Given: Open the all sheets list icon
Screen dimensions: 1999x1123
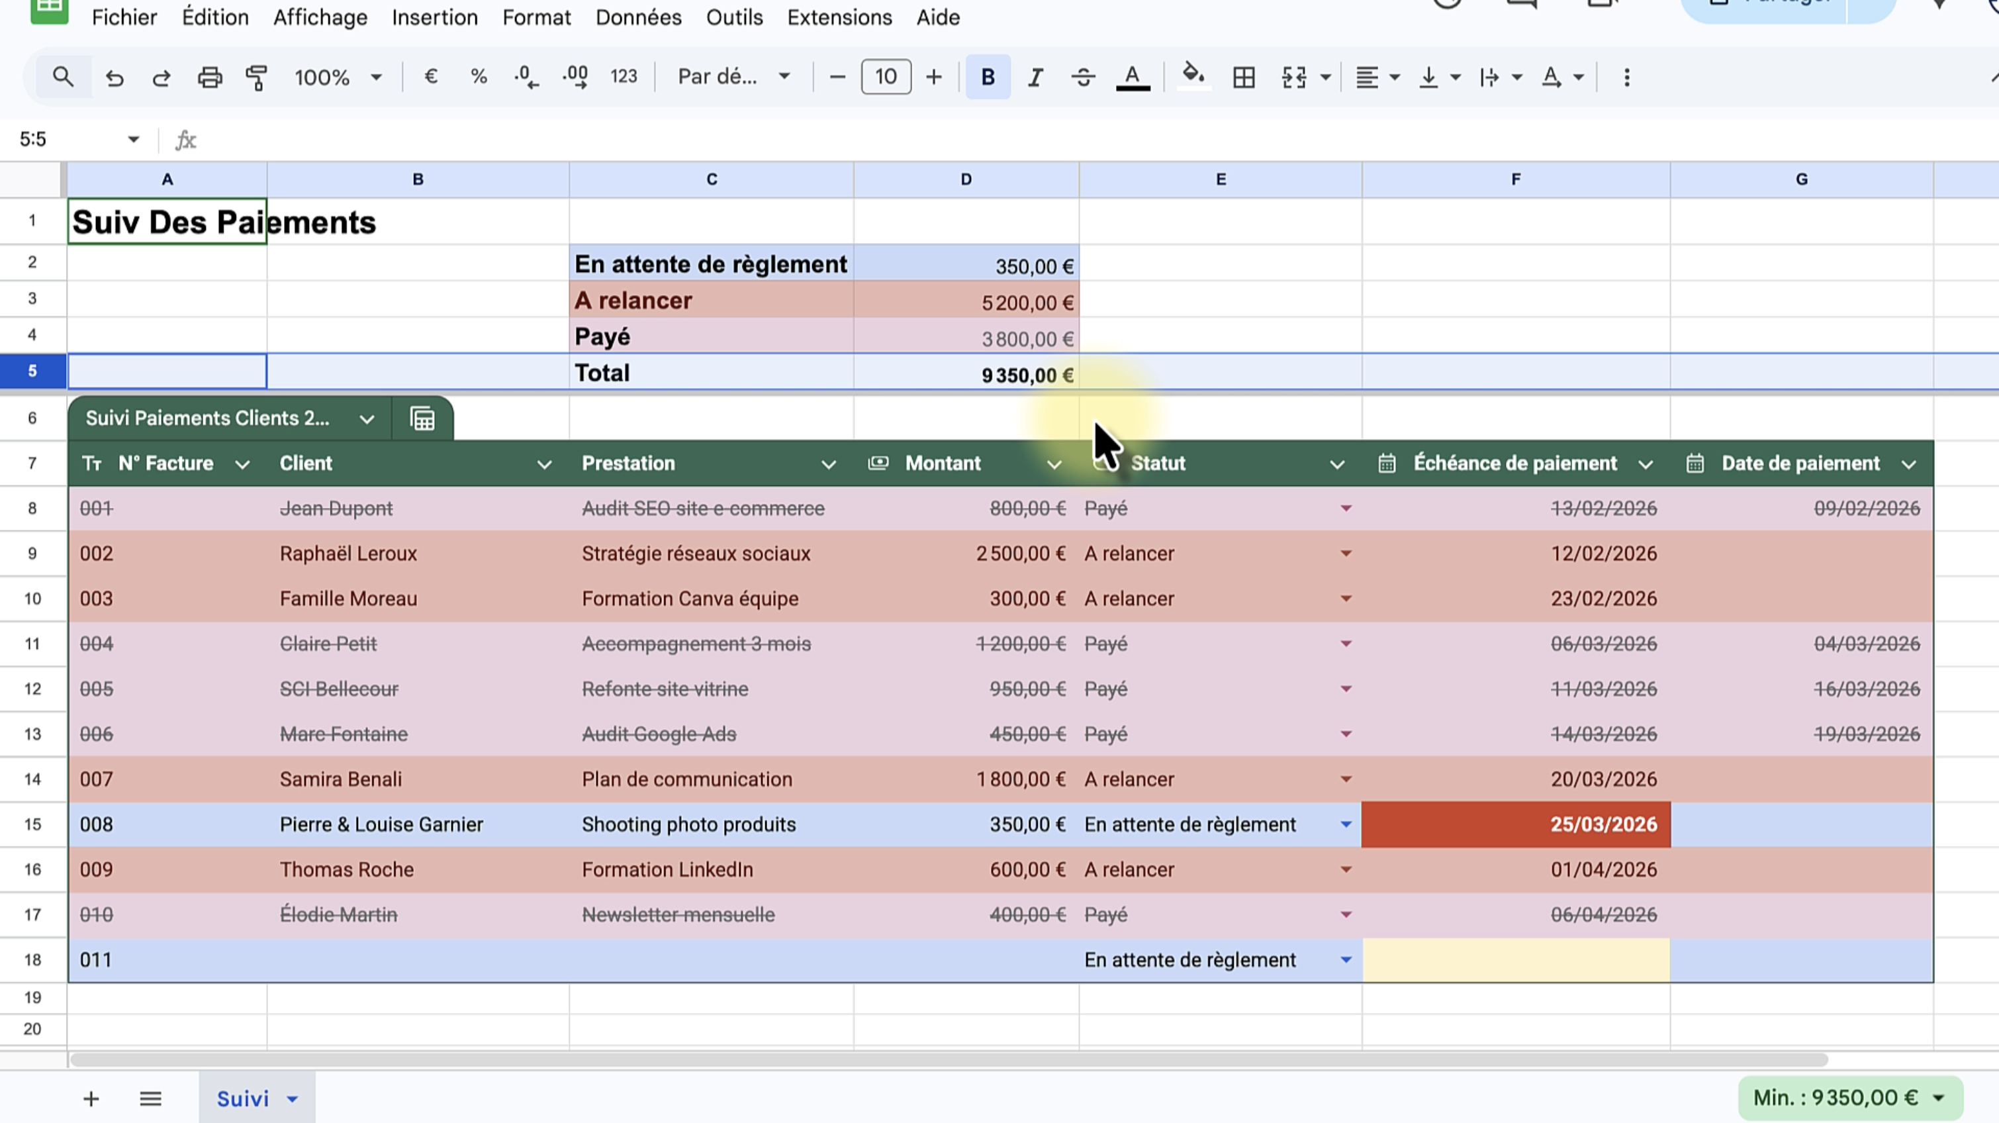Looking at the screenshot, I should tap(150, 1099).
